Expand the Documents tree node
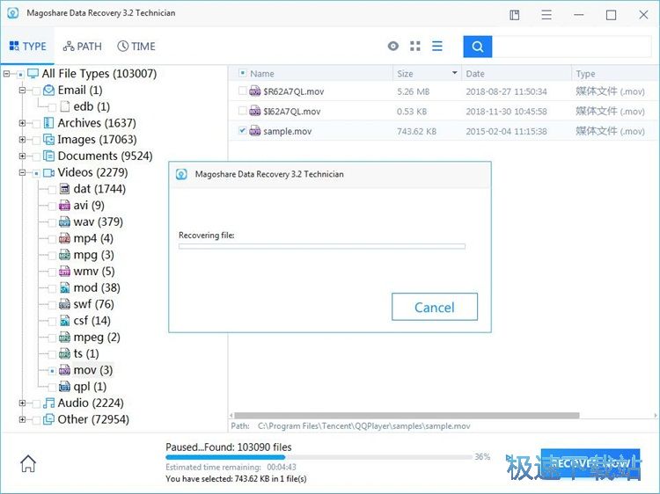This screenshot has height=494, width=660. (x=22, y=156)
